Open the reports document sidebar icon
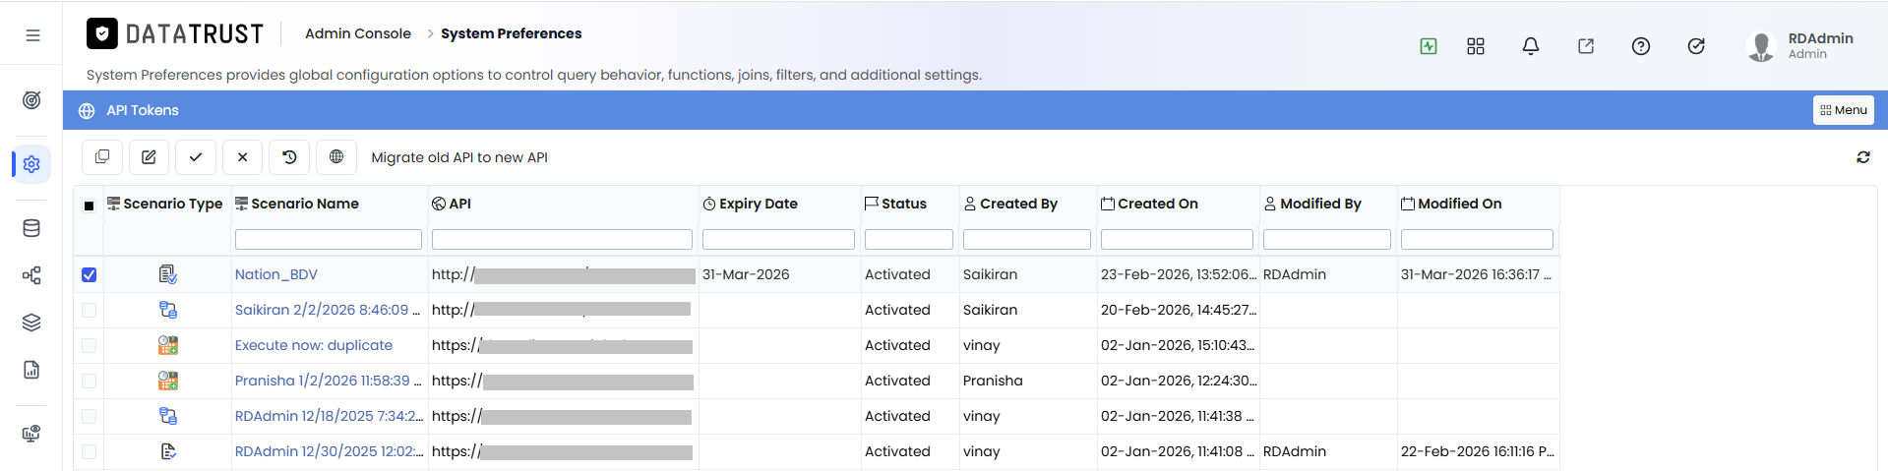 click(31, 370)
